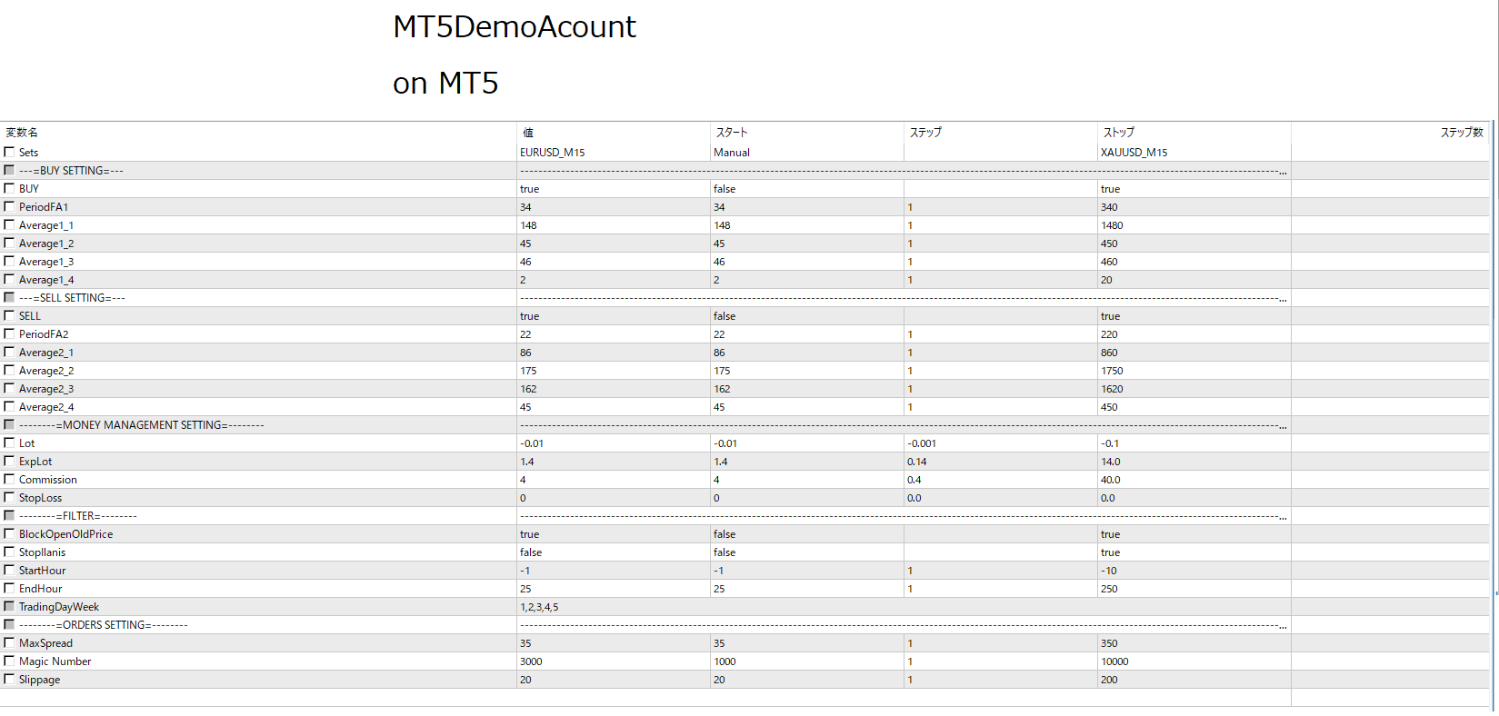Open the StopIlanis false value cell
1499x716 pixels.
[531, 552]
